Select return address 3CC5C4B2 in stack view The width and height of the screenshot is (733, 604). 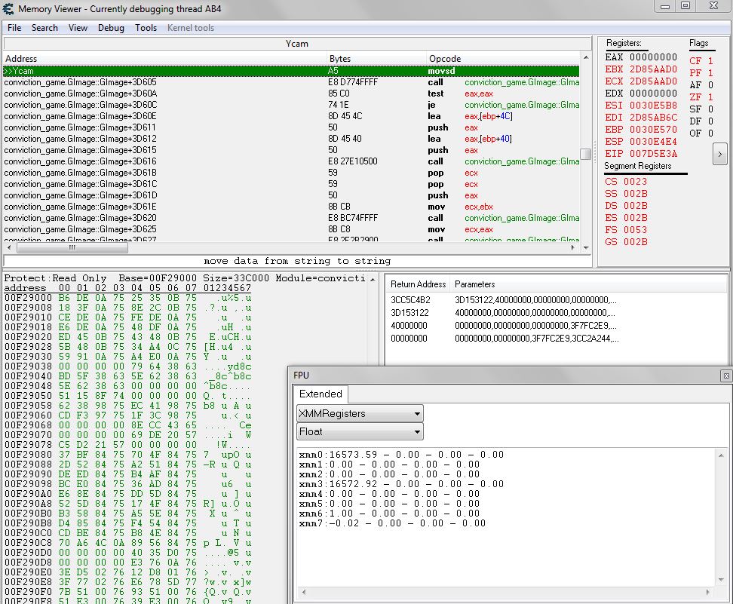(410, 302)
